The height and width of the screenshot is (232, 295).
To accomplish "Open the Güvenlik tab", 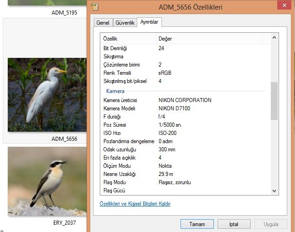I will click(124, 22).
